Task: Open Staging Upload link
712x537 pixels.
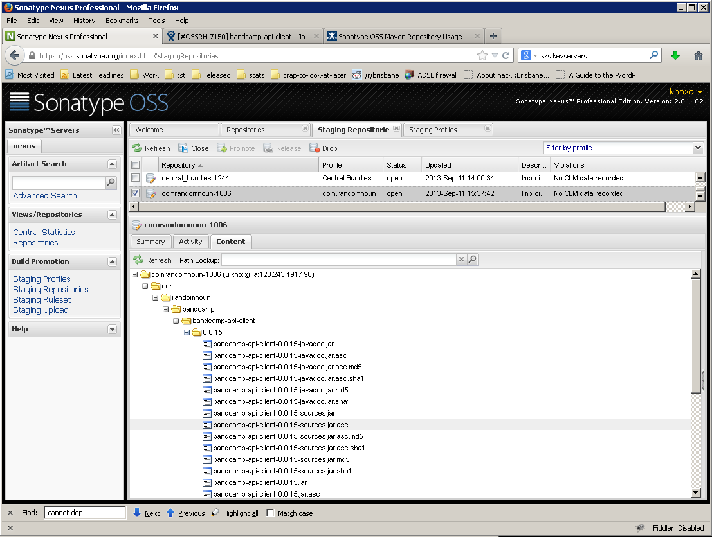Action: pyautogui.click(x=41, y=310)
